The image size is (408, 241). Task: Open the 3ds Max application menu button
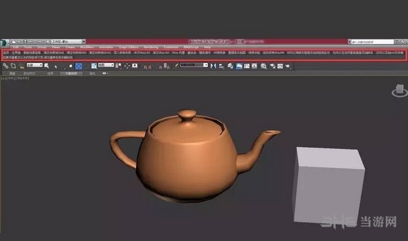point(4,43)
